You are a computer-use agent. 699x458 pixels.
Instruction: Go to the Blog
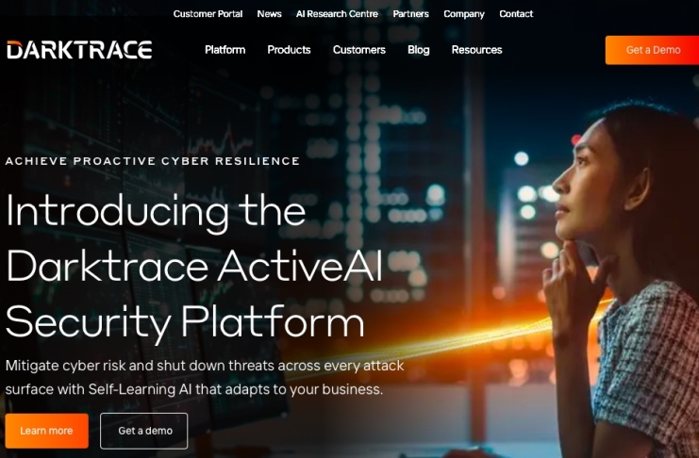(419, 50)
